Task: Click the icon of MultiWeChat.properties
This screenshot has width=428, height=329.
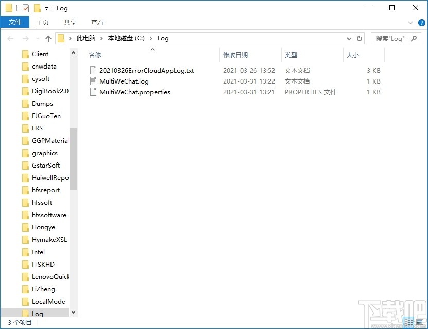Action: 93,92
